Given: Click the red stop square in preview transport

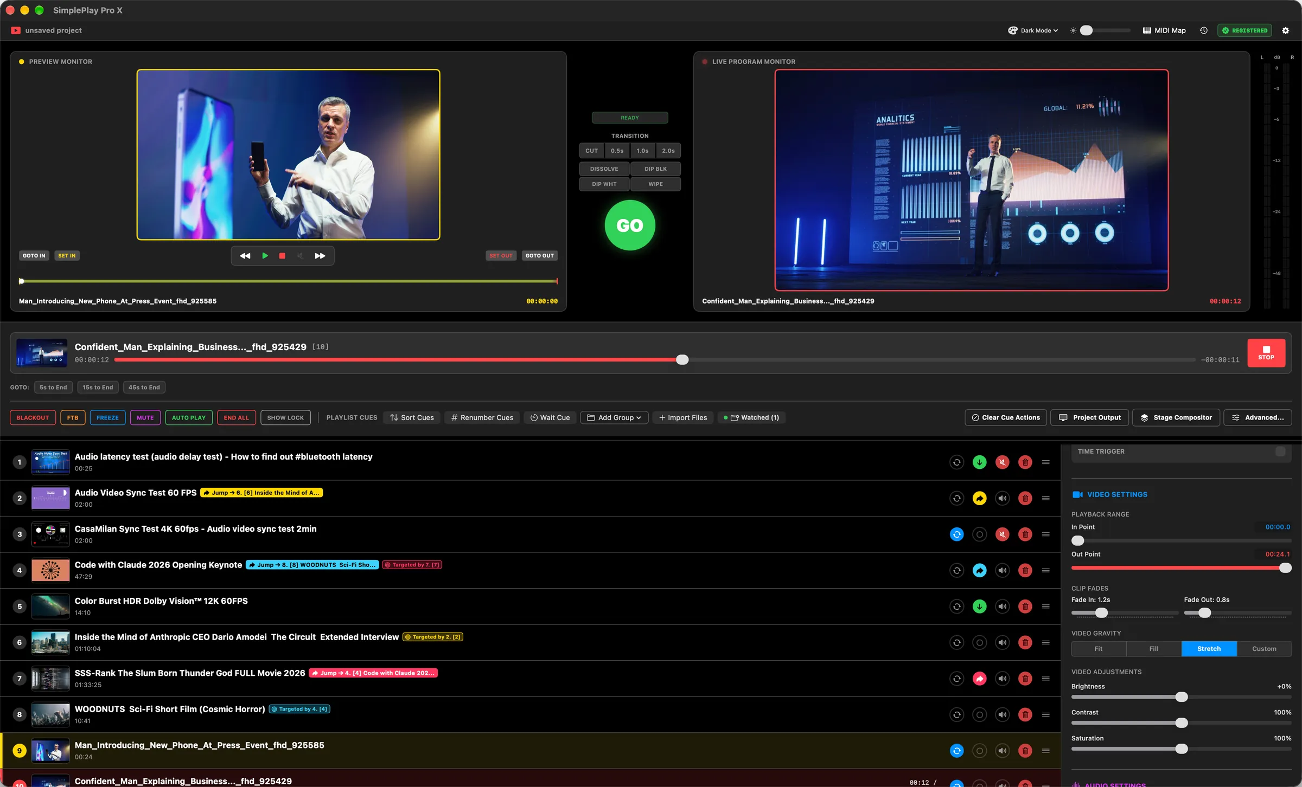Looking at the screenshot, I should coord(282,256).
